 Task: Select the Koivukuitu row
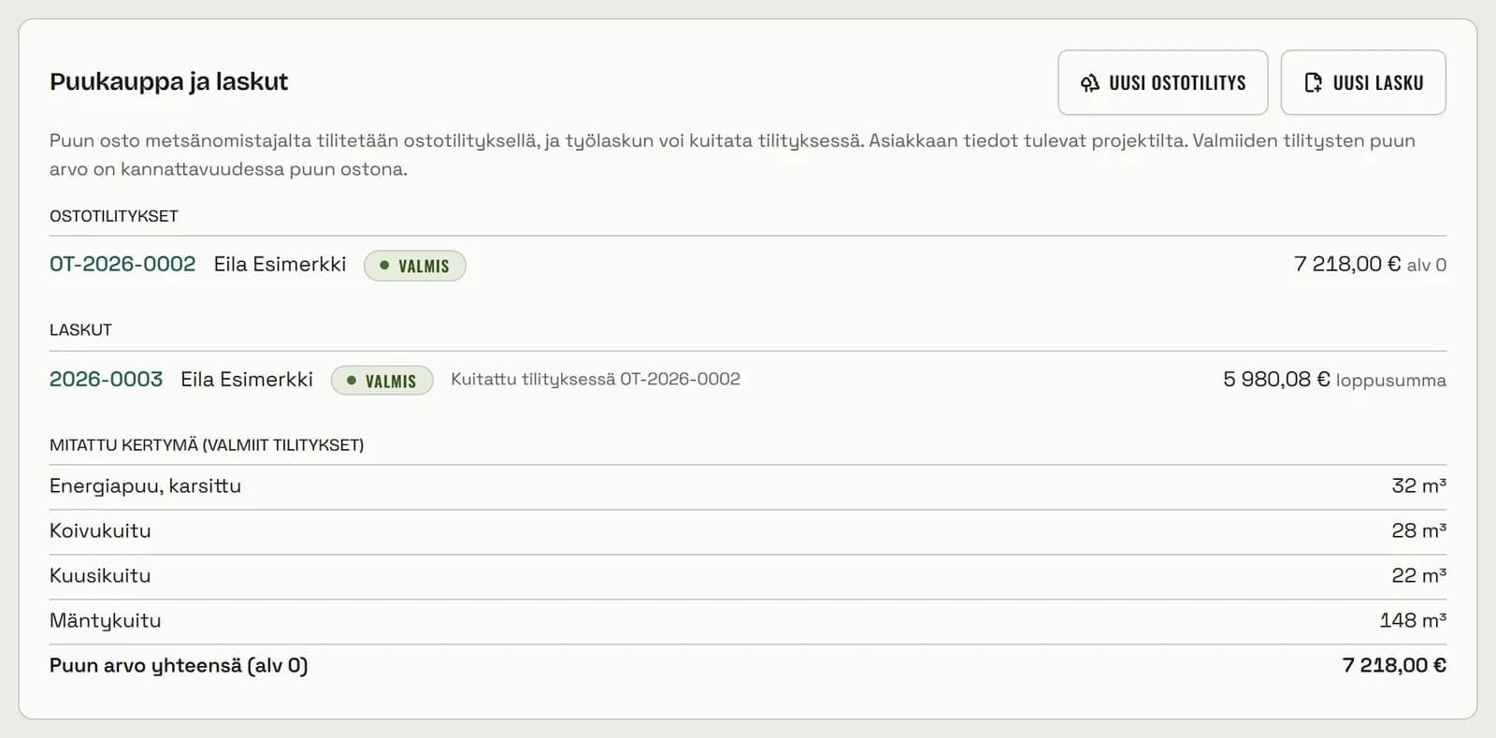coord(748,531)
